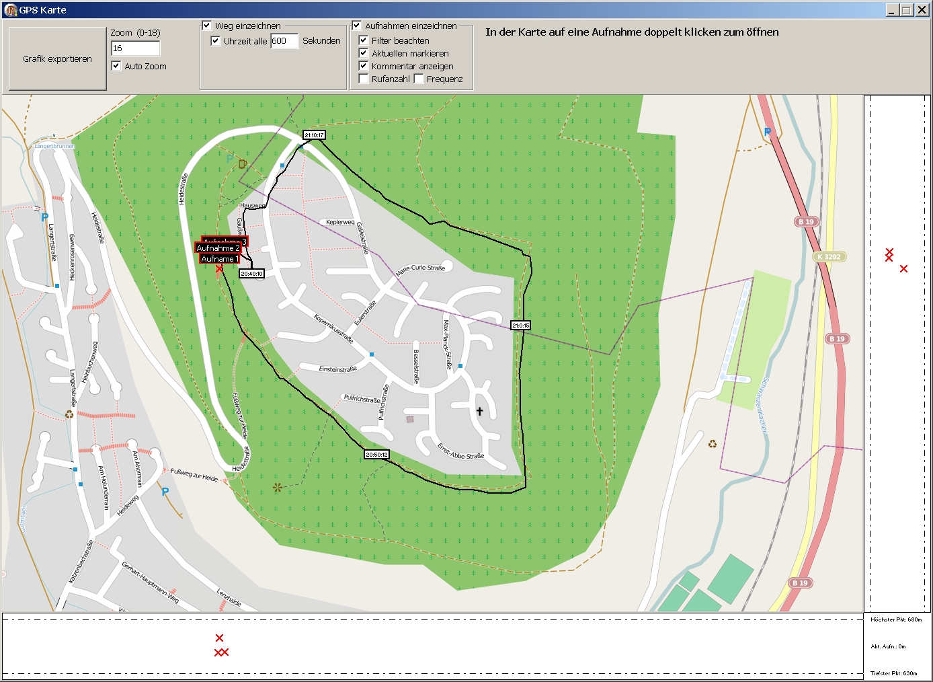The image size is (933, 682).
Task: Open the Aufnahme 2 label on the map
Action: click(x=218, y=248)
